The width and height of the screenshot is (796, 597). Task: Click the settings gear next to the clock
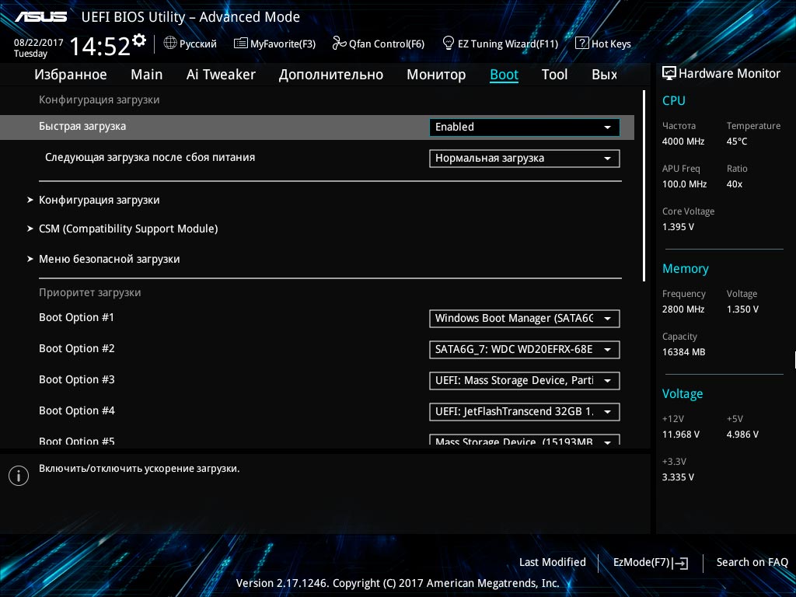[x=139, y=40]
